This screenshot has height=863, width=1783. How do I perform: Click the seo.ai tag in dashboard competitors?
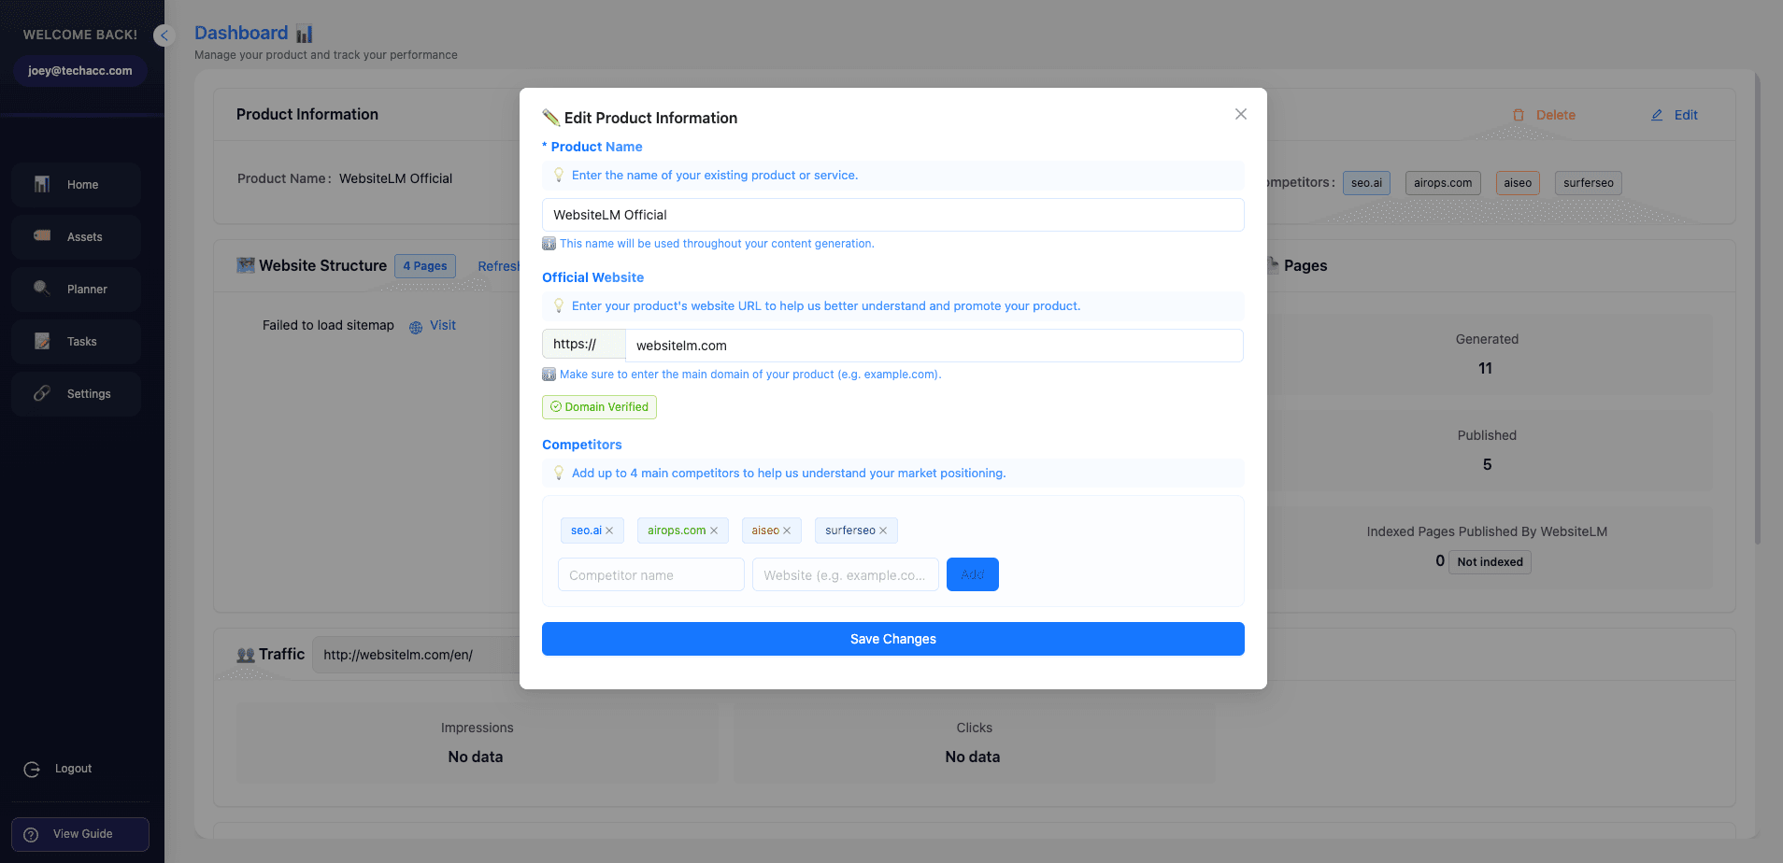(x=1366, y=183)
